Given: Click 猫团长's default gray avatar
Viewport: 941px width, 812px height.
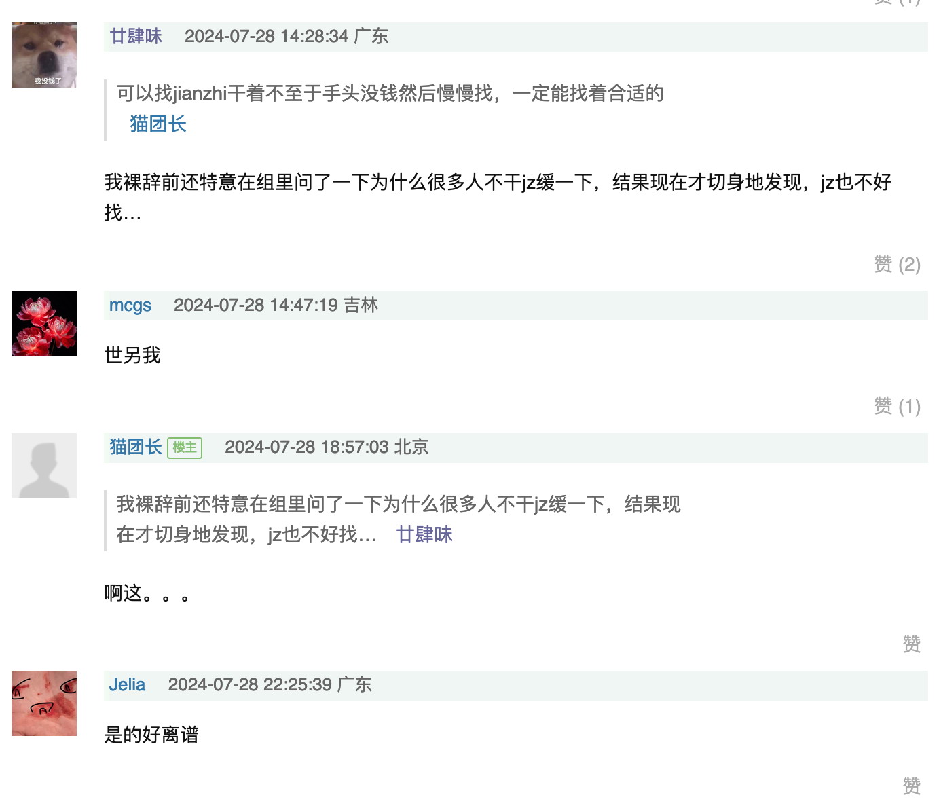Looking at the screenshot, I should (44, 466).
